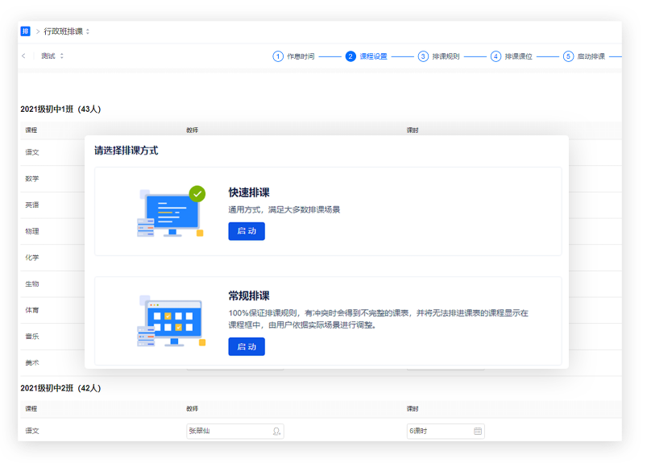
Task: Click the 常规排课 calendar illustration
Action: pos(171,320)
